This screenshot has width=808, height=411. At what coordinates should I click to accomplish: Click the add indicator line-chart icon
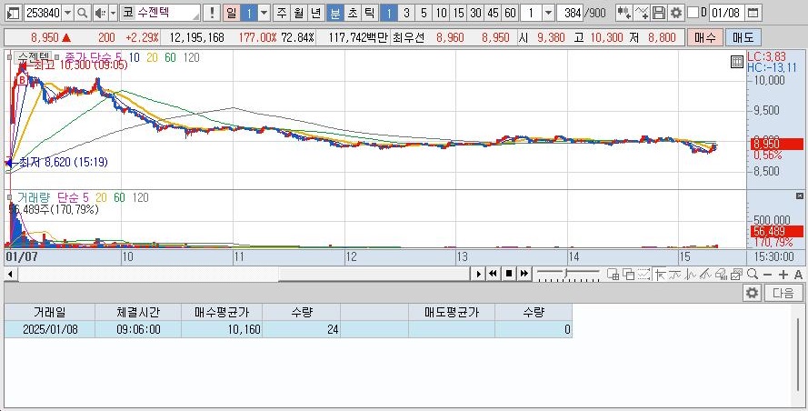642,13
